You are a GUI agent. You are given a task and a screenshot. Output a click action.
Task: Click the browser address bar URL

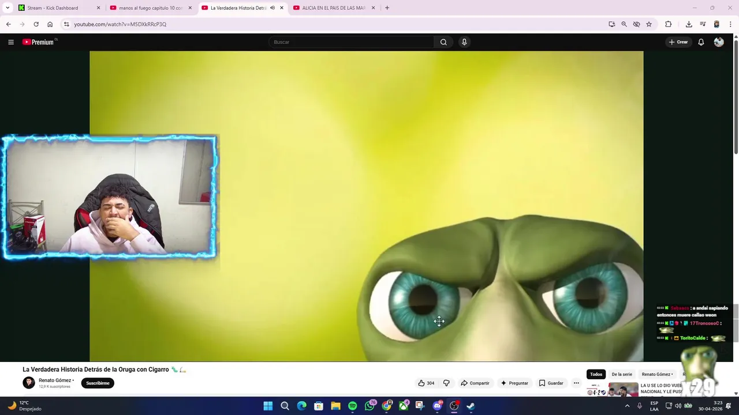(x=120, y=24)
